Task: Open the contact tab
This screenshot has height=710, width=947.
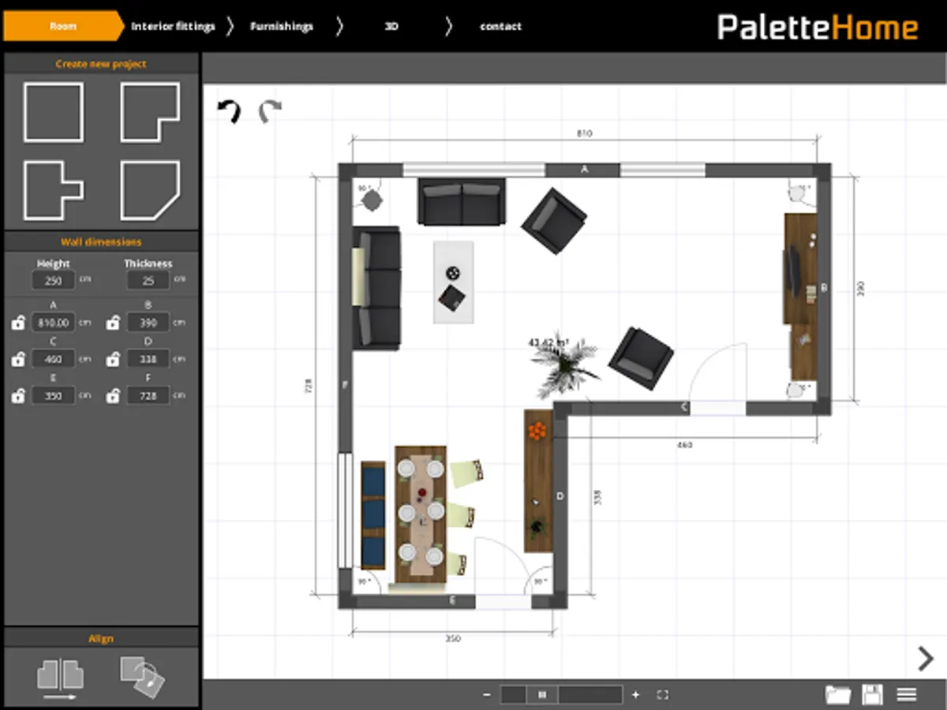Action: (501, 26)
